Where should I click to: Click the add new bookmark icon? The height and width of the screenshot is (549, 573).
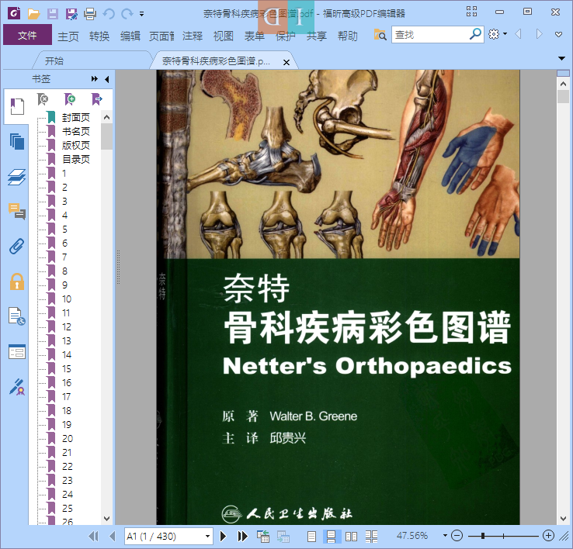(x=70, y=99)
